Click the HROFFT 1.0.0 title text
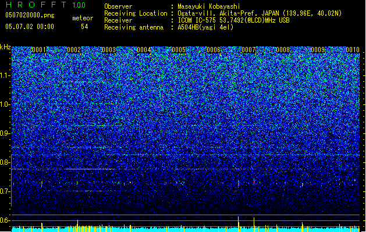 click(x=46, y=5)
